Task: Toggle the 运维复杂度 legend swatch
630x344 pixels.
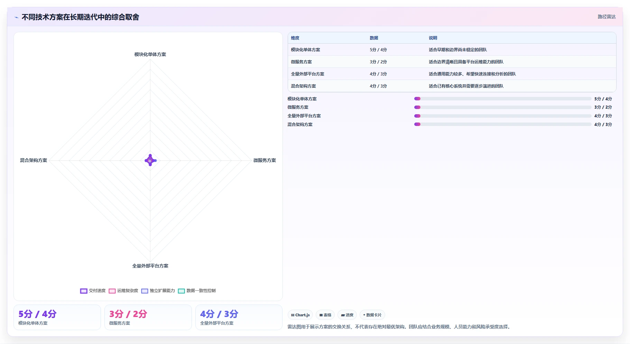Action: click(112, 291)
